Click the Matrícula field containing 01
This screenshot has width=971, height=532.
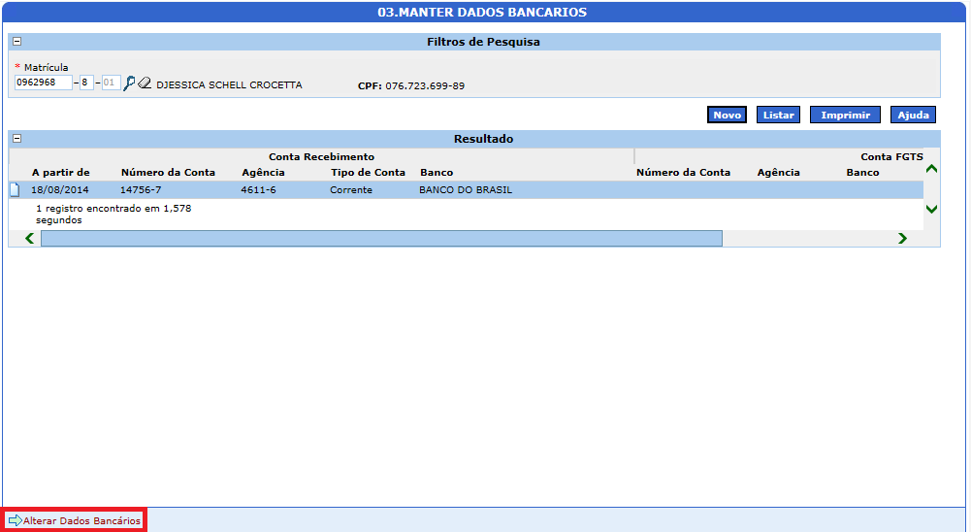pyautogui.click(x=111, y=83)
